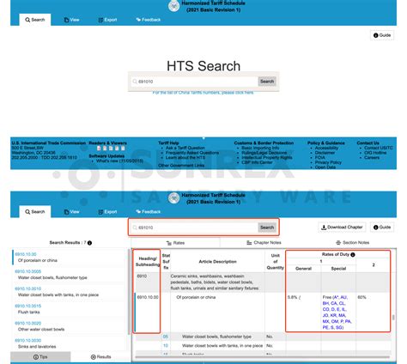This screenshot has width=407, height=364.
Task: Open the Search tab on the HTS Search landing page
Action: (35, 20)
